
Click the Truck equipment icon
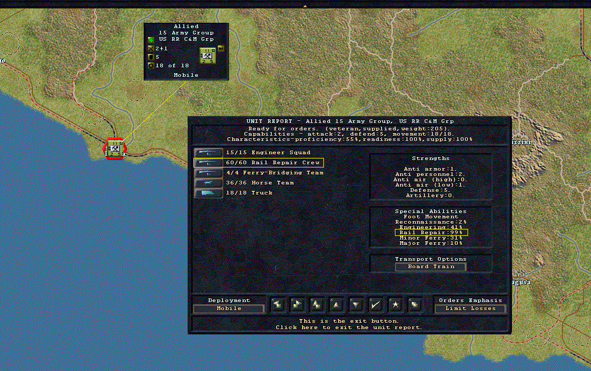coord(208,193)
